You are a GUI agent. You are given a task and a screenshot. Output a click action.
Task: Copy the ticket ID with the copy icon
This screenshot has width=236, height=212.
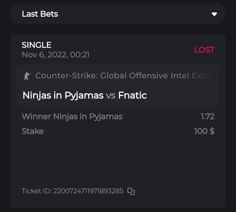[131, 191]
